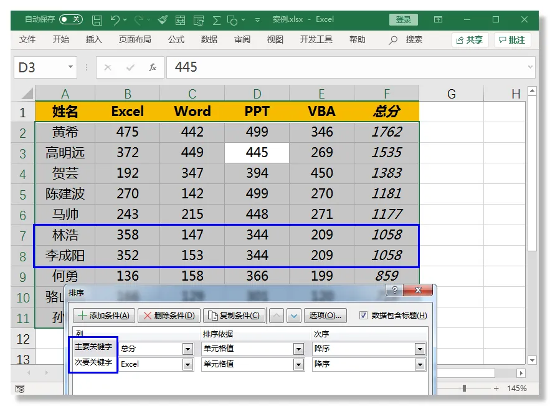The height and width of the screenshot is (406, 550).
Task: Open the Excel secondary key column dropdown
Action: [187, 365]
